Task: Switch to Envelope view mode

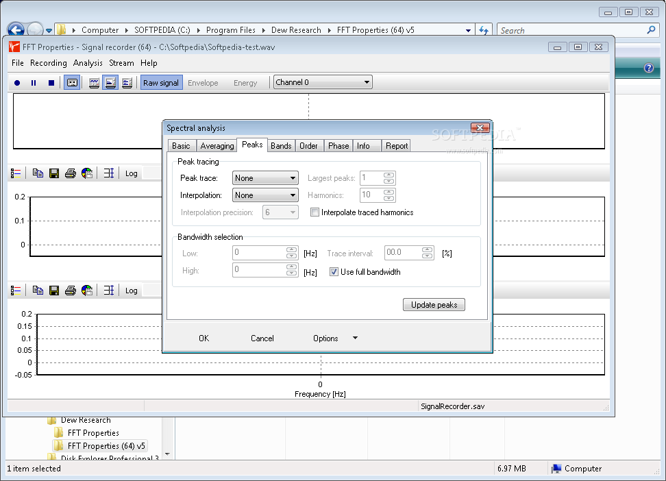Action: [x=203, y=83]
